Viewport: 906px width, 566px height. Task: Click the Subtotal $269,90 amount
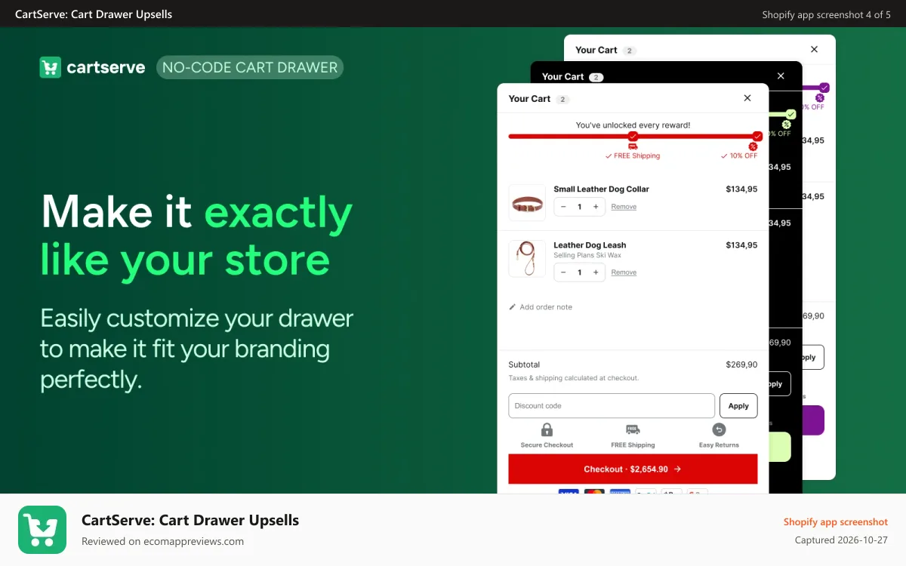click(741, 365)
